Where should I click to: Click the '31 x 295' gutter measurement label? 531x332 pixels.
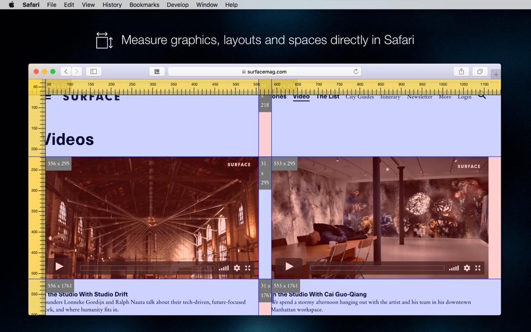point(265,173)
